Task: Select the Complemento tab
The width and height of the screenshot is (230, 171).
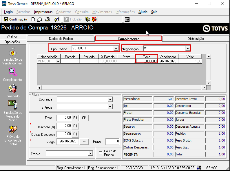Action: tap(129, 39)
